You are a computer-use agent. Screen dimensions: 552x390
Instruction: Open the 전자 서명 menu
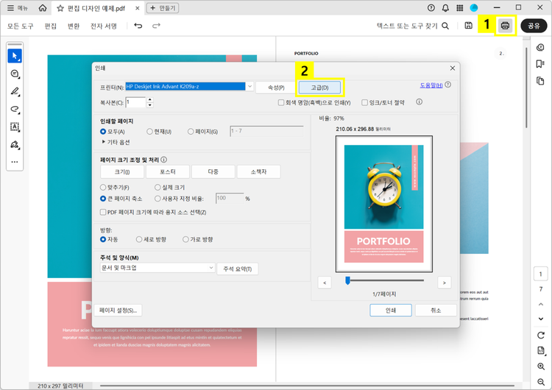(x=104, y=26)
